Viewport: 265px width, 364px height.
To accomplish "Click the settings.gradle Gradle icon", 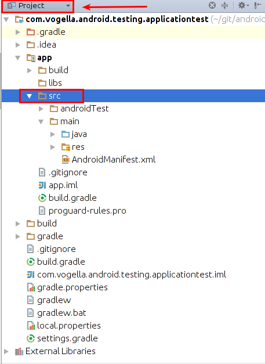I will 31,338.
